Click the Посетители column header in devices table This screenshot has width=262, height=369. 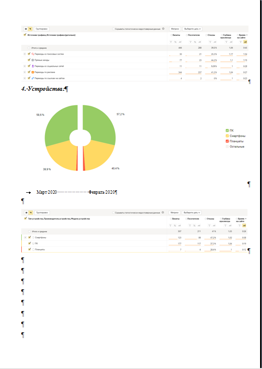193,219
